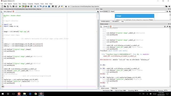Expand the Object combo box arrow
This screenshot has height=96, width=171.
pos(165,11)
